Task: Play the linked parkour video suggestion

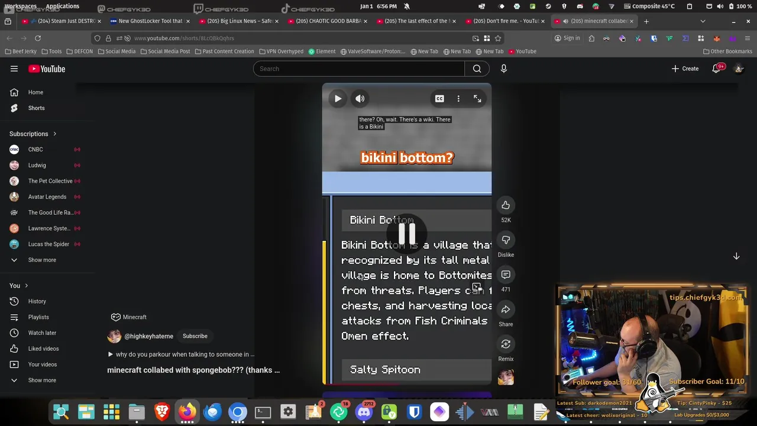Action: pos(181,354)
